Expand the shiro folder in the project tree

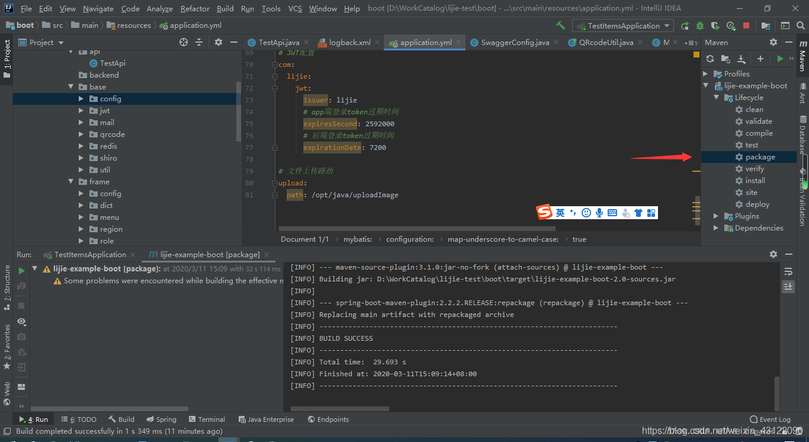(81, 158)
